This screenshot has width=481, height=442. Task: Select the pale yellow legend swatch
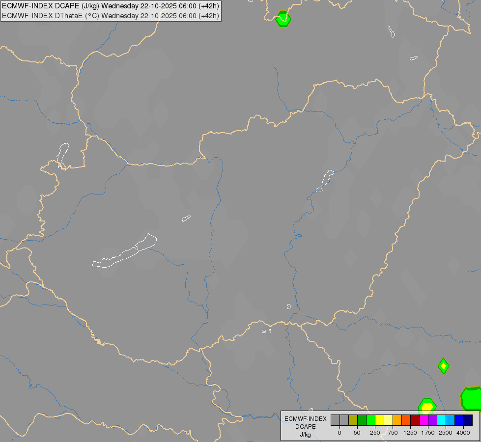click(389, 420)
